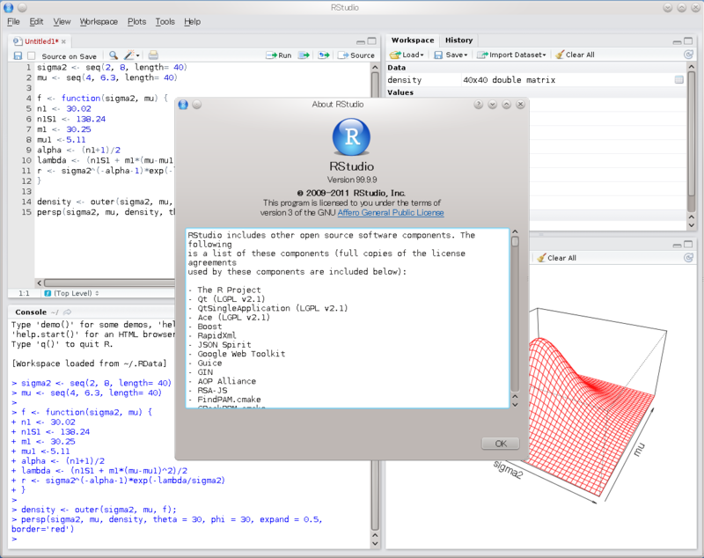Open the Save dropdown in Workspace
This screenshot has height=558, width=704.
(451, 55)
